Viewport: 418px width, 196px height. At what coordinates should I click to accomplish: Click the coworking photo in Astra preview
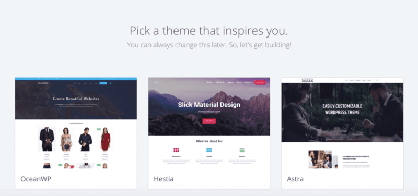click(x=320, y=160)
